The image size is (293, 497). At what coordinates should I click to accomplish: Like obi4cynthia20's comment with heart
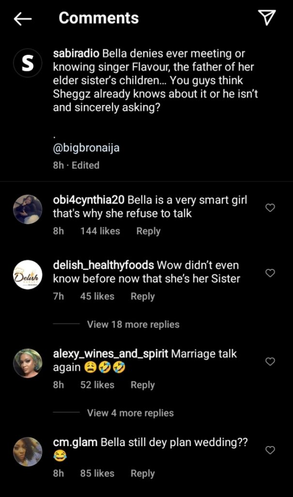click(x=270, y=208)
